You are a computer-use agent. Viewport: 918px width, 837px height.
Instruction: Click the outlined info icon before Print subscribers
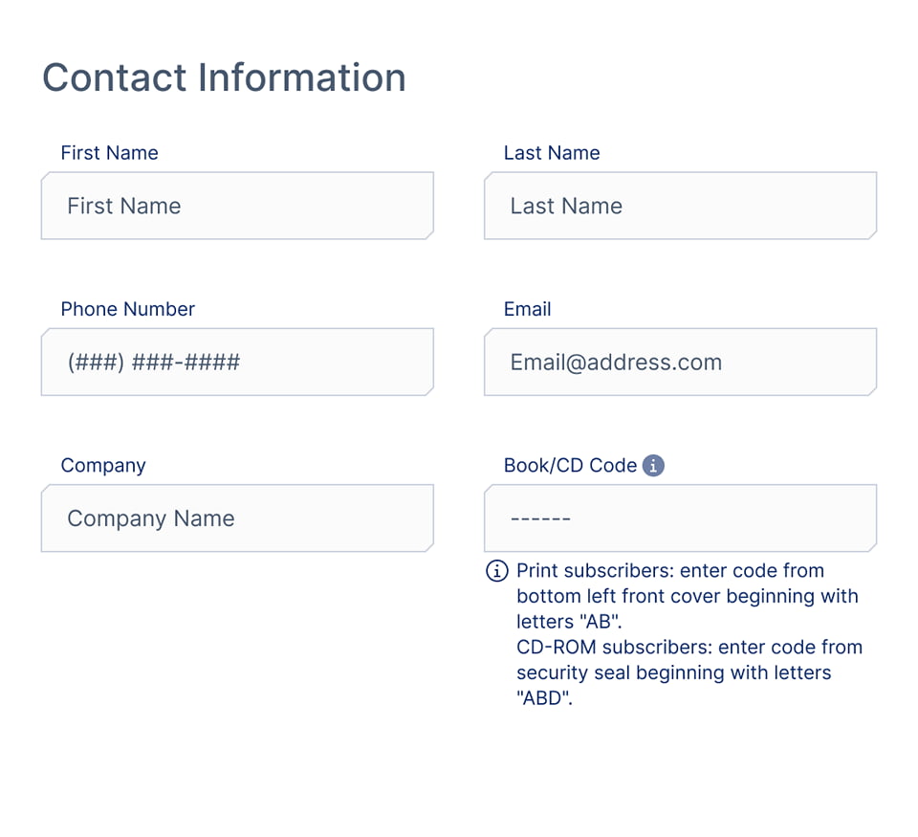[497, 571]
